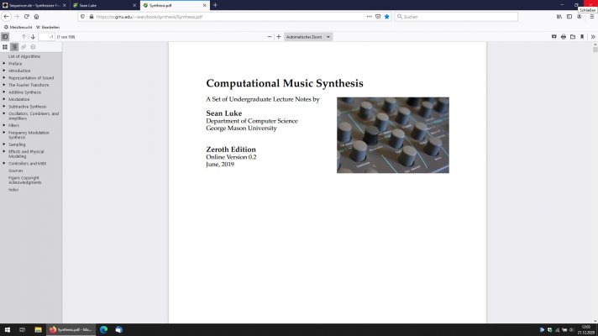Open the PDF tools double-arrow menu
The width and height of the screenshot is (598, 336).
(593, 37)
